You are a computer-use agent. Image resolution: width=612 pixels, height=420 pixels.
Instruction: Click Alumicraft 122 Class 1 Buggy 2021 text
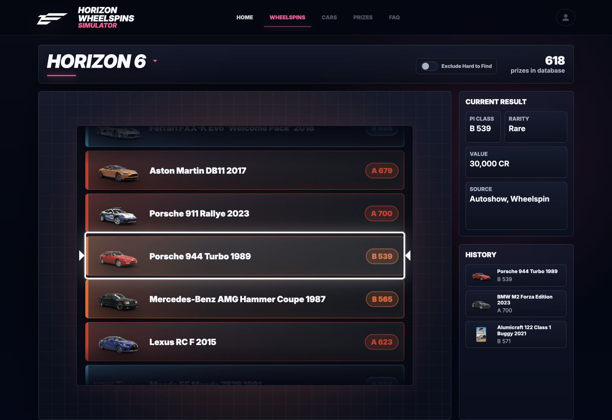pyautogui.click(x=524, y=330)
